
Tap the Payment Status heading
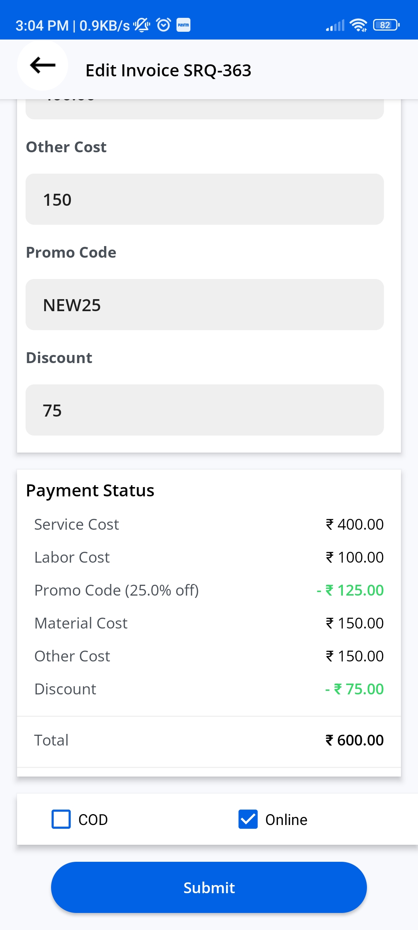[x=90, y=491]
